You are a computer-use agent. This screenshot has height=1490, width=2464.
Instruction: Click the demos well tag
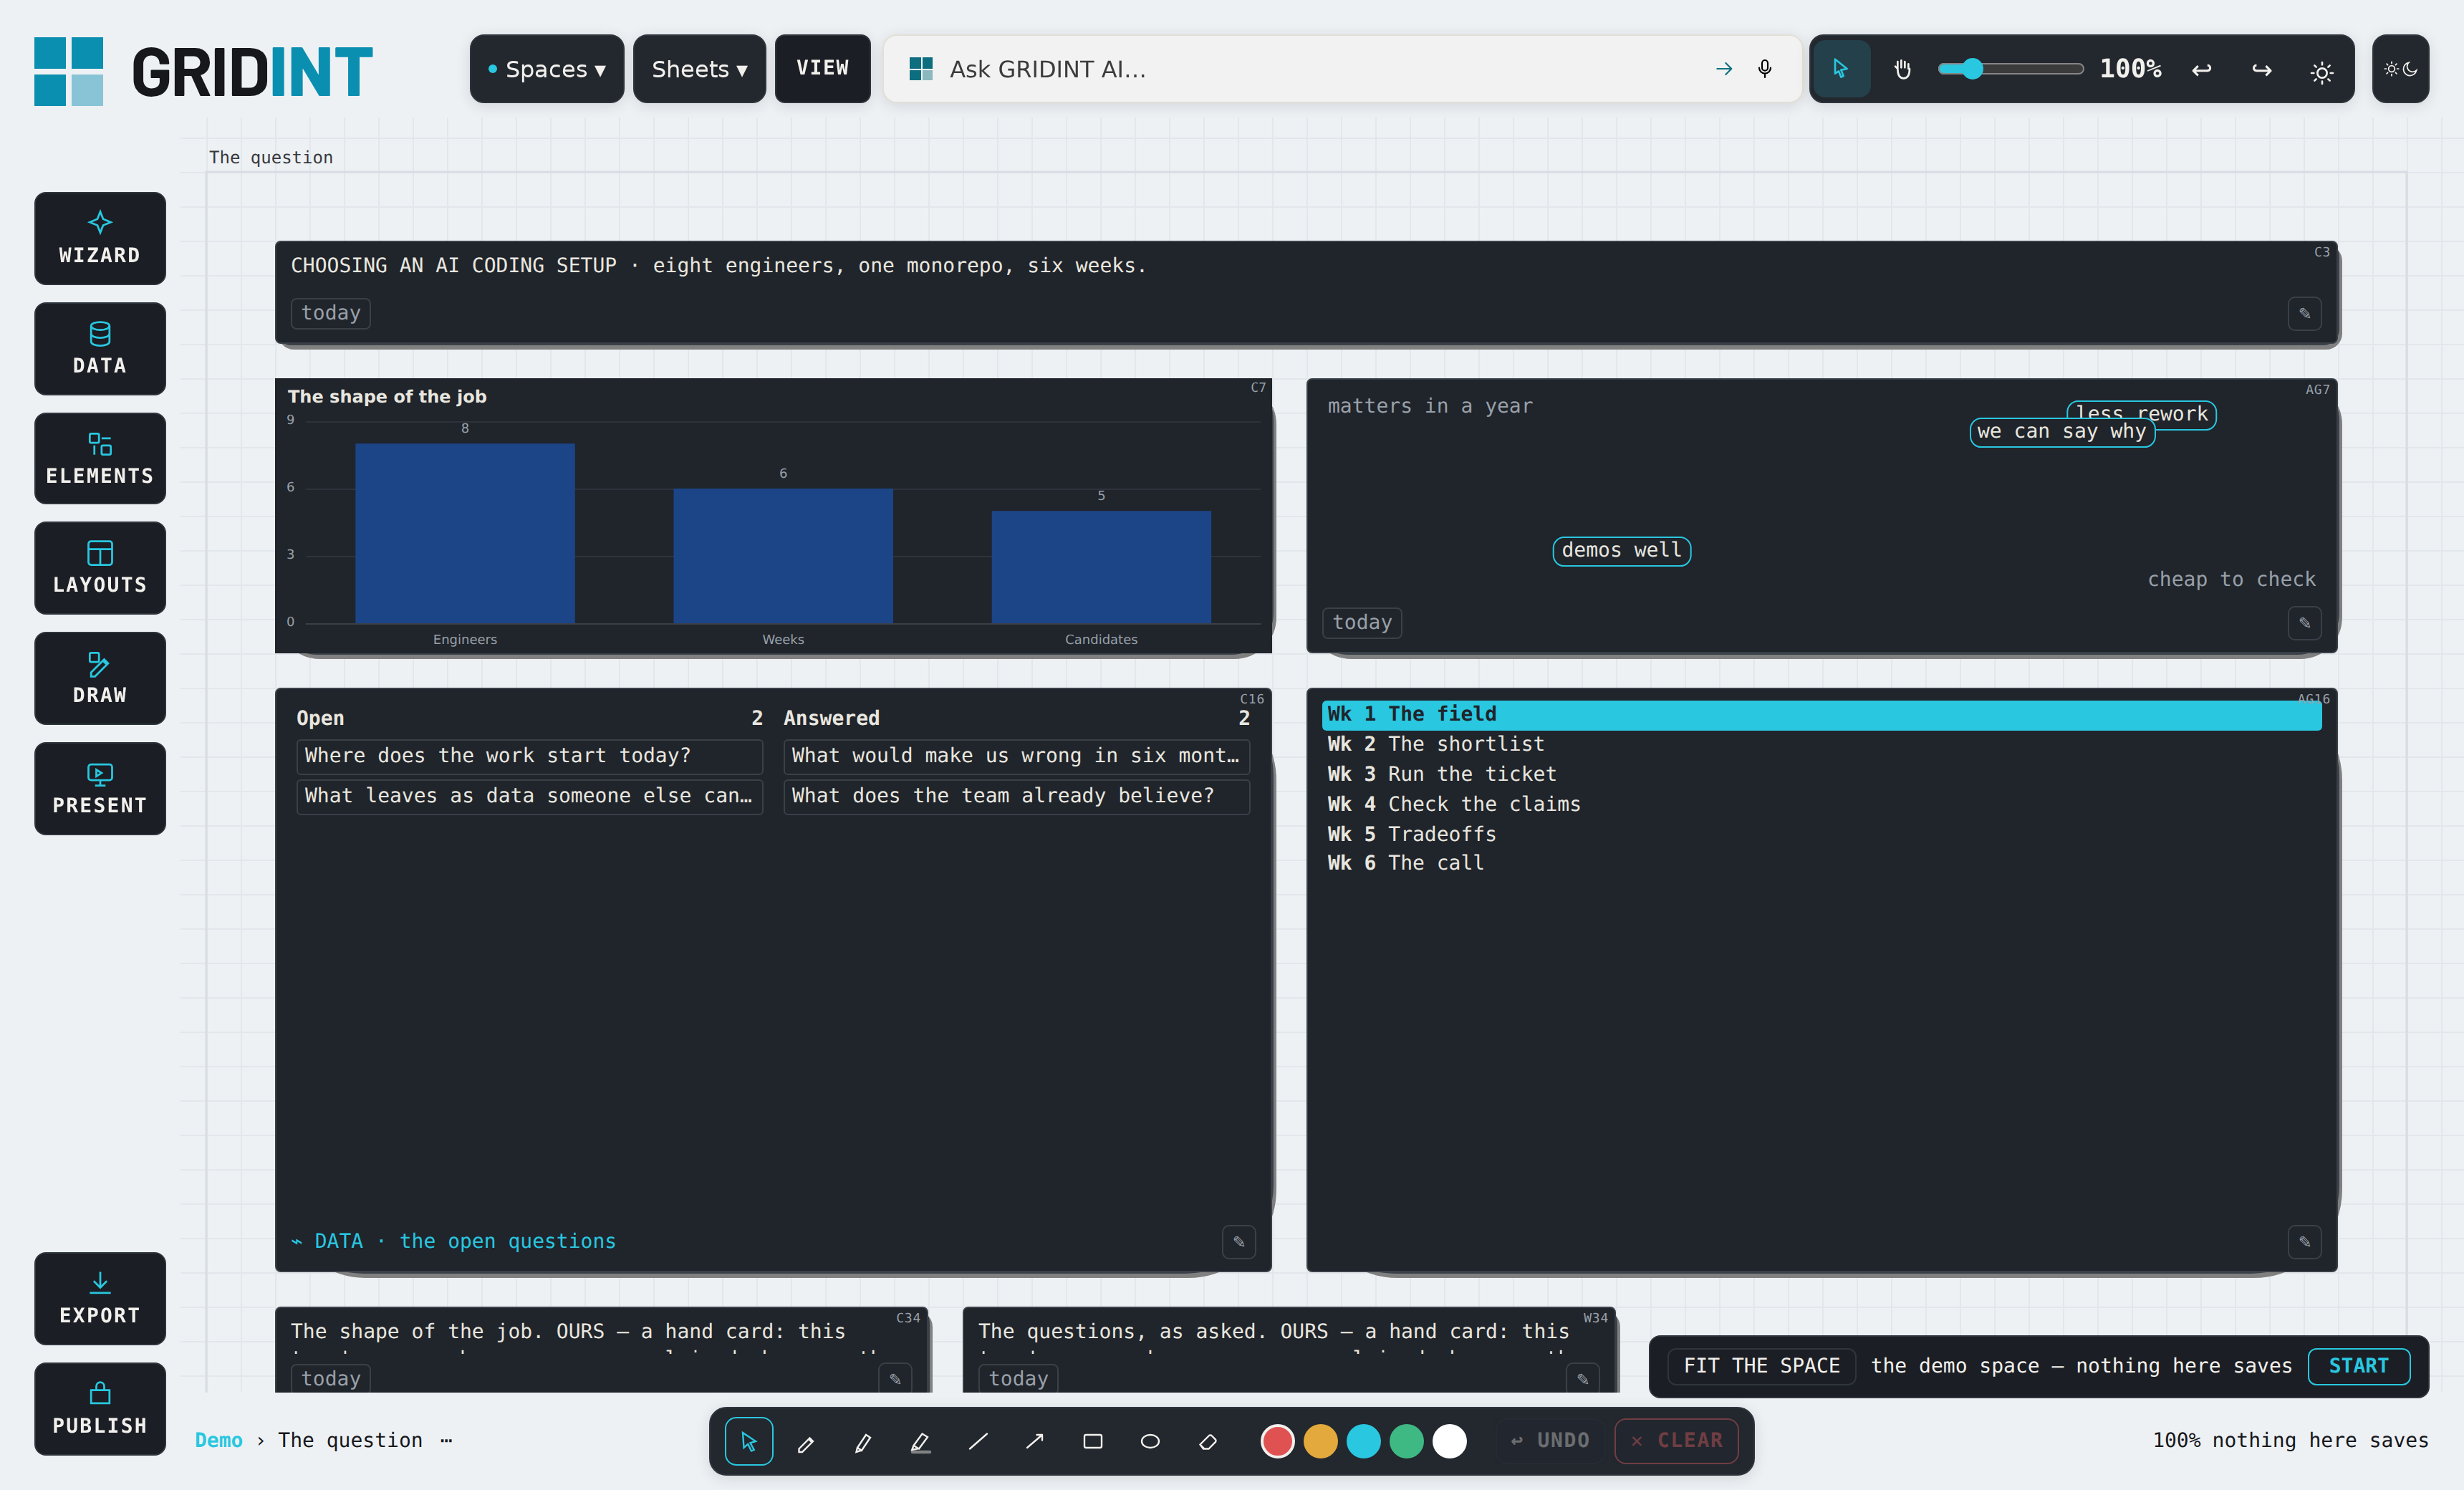tap(1621, 551)
